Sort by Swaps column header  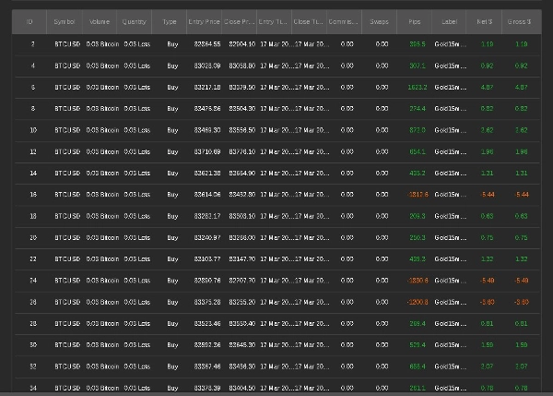pos(380,20)
